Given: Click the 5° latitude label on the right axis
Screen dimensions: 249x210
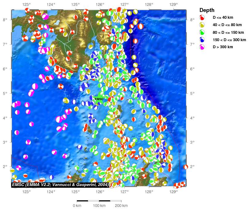Looking at the screenshot, I should [x=192, y=93].
